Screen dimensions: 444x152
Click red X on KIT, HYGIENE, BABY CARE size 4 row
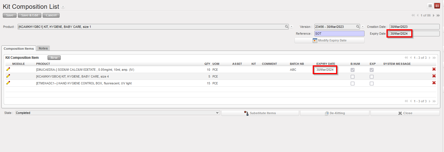pyautogui.click(x=434, y=76)
